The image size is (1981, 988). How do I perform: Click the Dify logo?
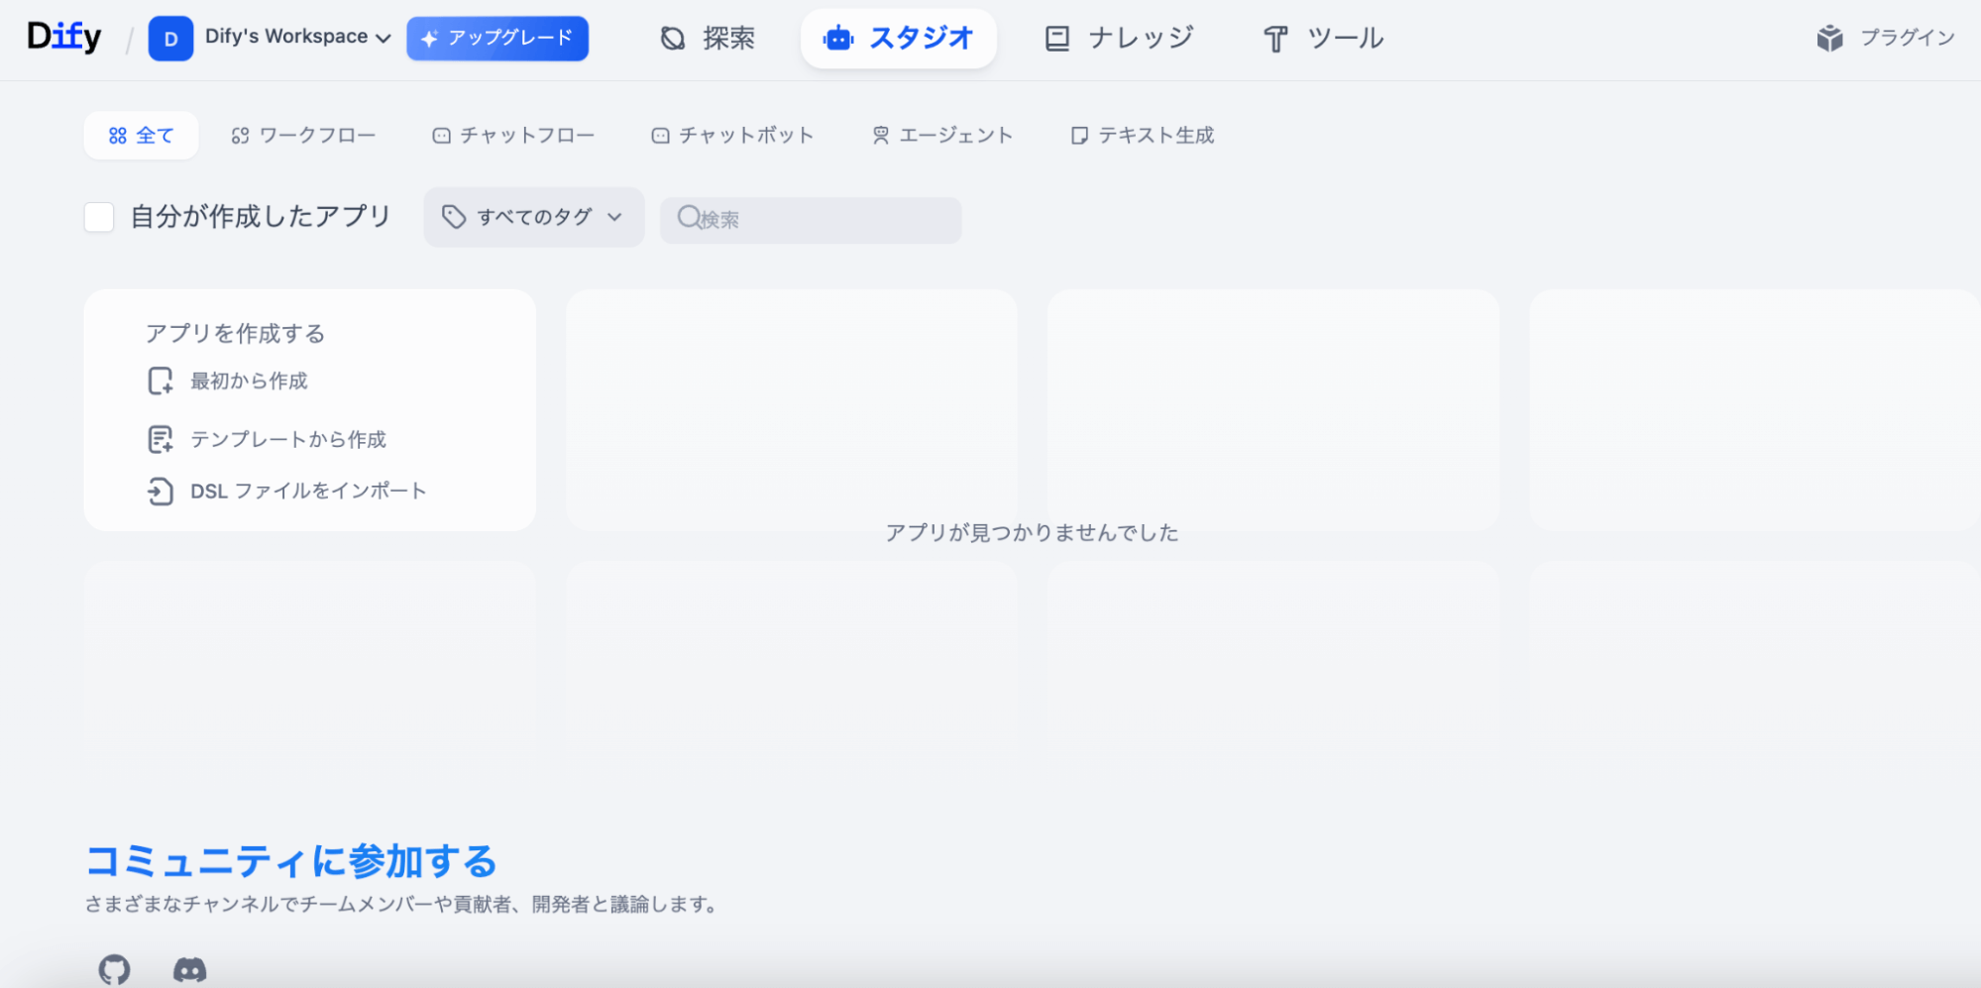(64, 38)
